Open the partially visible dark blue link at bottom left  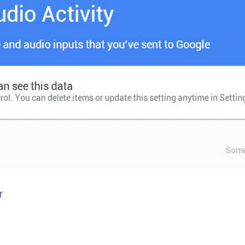pos(1,194)
